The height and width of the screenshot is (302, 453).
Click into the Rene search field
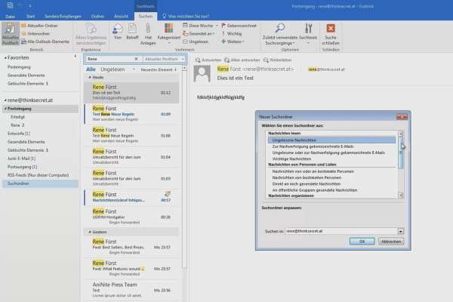(109, 59)
